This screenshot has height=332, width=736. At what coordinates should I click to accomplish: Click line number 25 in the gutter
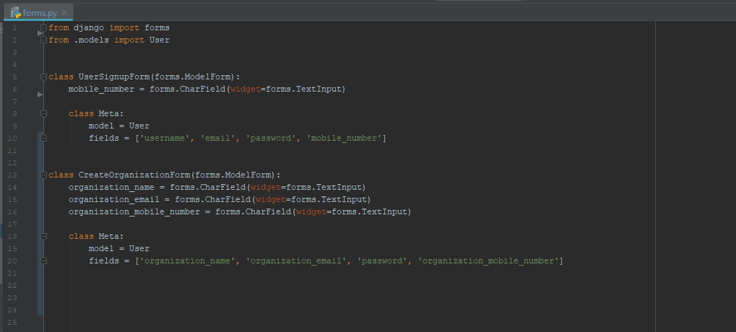(x=13, y=322)
